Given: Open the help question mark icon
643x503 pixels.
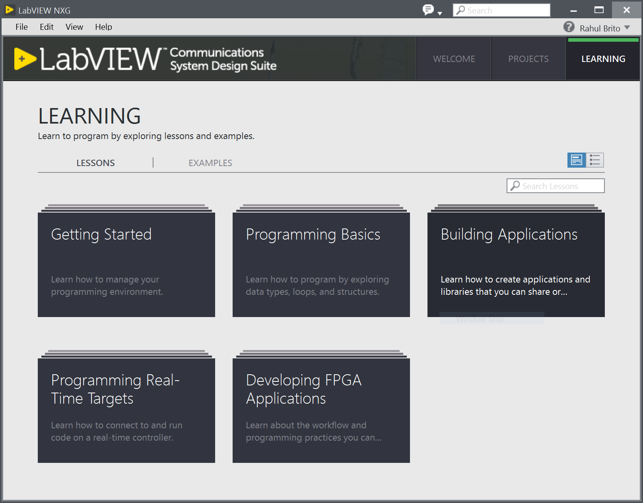Looking at the screenshot, I should [x=569, y=27].
